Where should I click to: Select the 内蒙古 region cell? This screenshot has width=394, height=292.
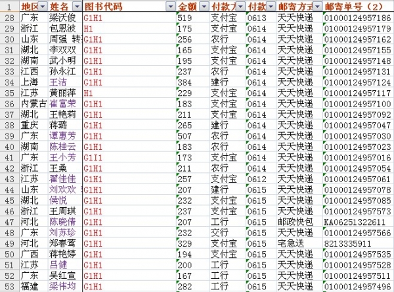click(x=33, y=103)
